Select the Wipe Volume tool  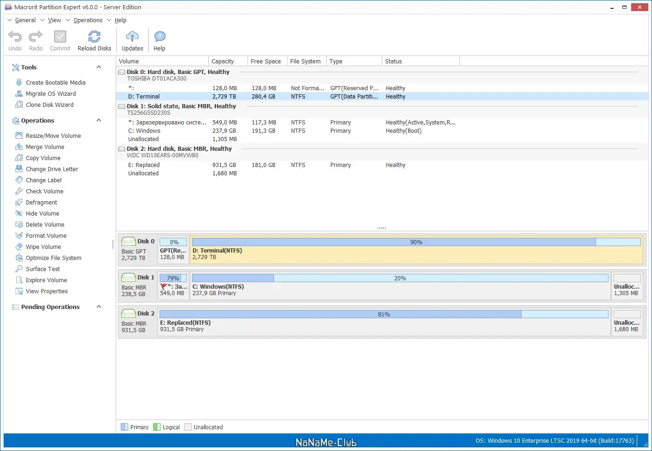tap(43, 247)
